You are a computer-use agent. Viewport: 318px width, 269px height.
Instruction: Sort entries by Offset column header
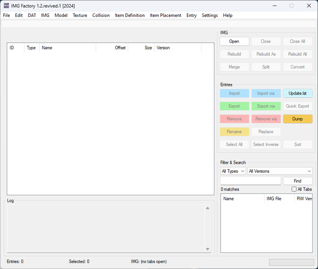pos(112,48)
